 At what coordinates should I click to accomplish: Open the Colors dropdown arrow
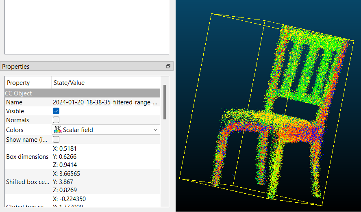[x=155, y=130]
